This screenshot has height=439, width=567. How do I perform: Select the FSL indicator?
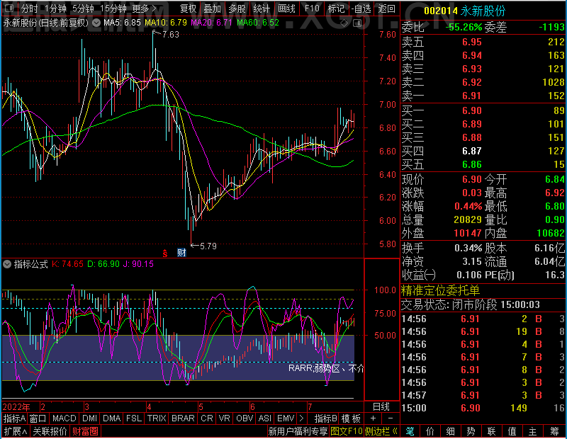pyautogui.click(x=134, y=418)
